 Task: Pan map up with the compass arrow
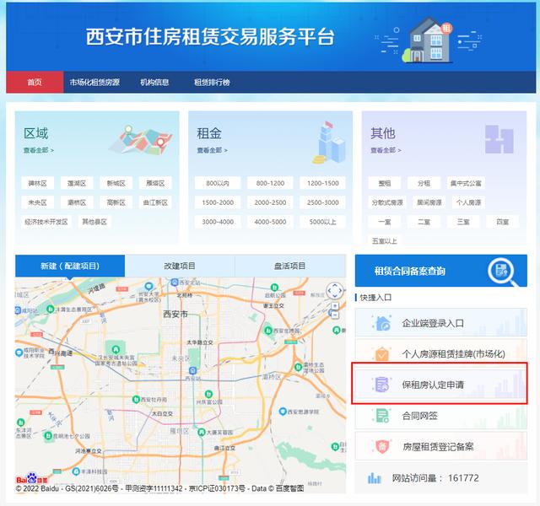(x=335, y=285)
